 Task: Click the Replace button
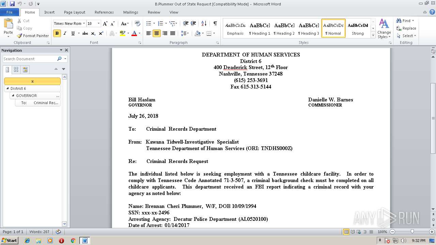(406, 28)
